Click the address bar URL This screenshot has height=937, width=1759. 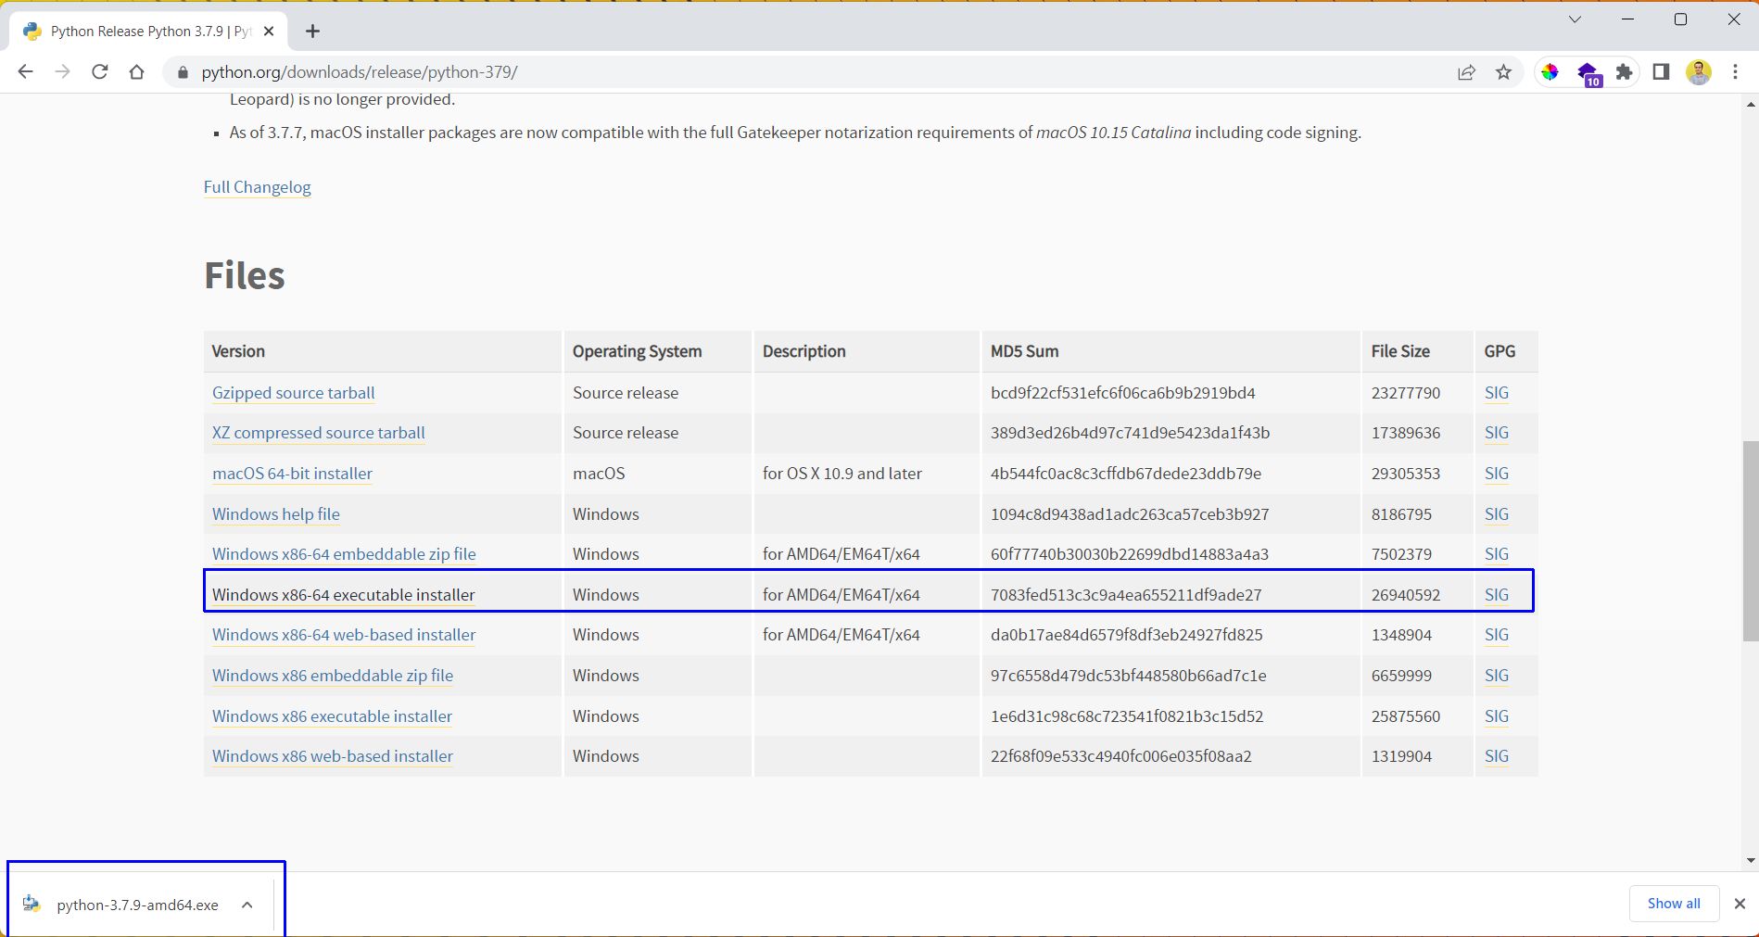click(x=360, y=72)
